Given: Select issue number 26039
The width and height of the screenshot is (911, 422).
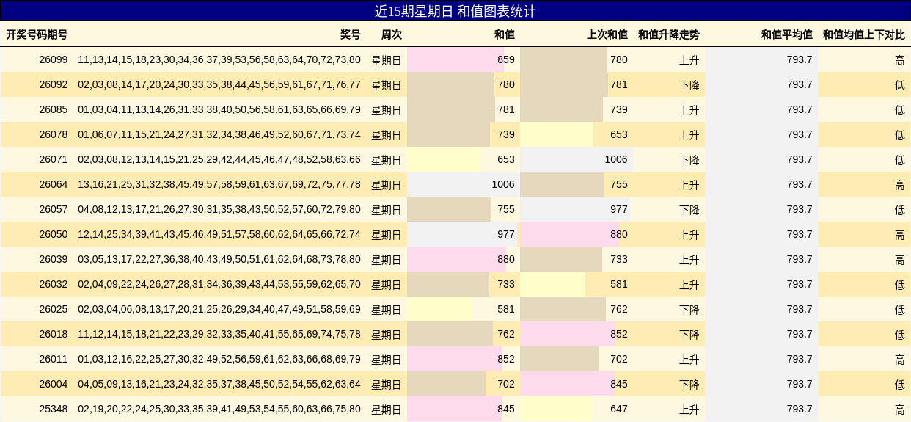Looking at the screenshot, I should coord(54,259).
